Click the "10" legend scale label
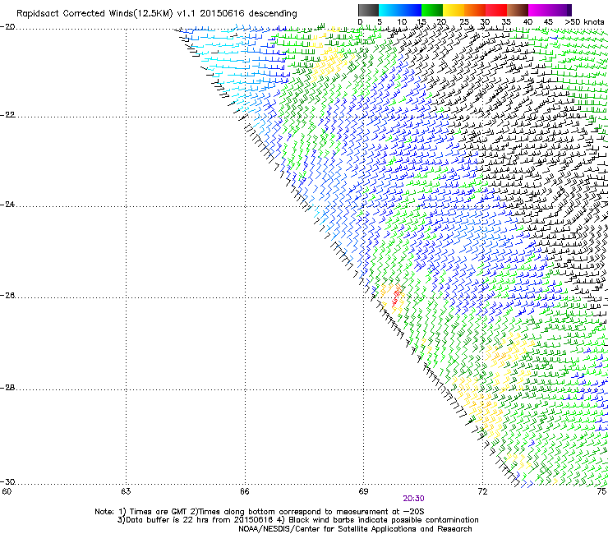 (402, 22)
